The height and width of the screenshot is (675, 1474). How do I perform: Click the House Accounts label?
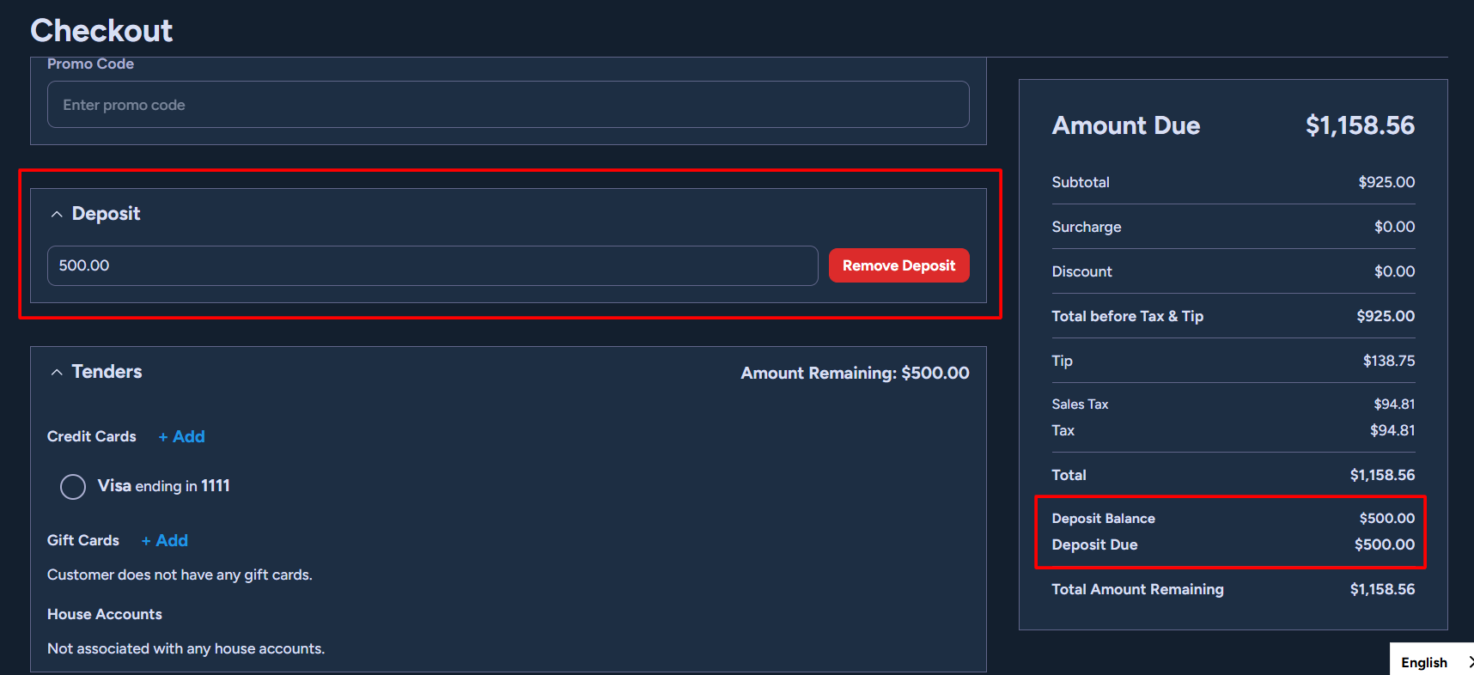(x=104, y=614)
